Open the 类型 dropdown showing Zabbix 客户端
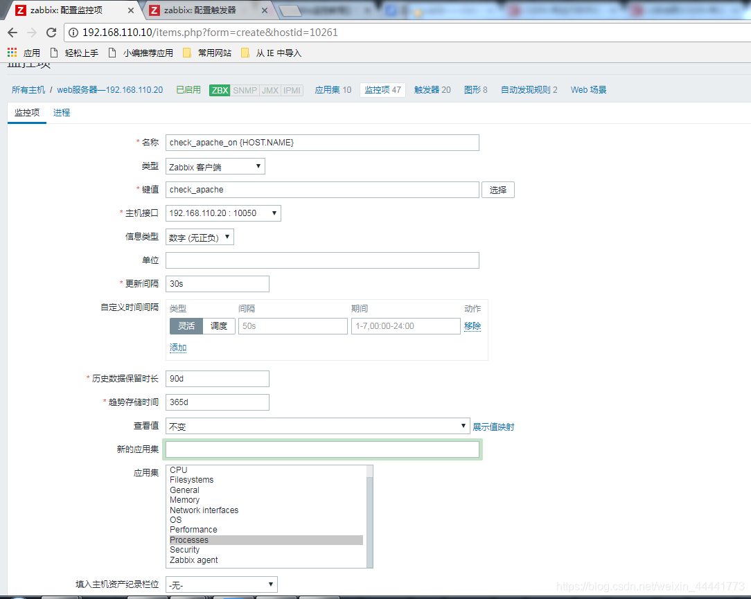751x599 pixels. pos(215,167)
